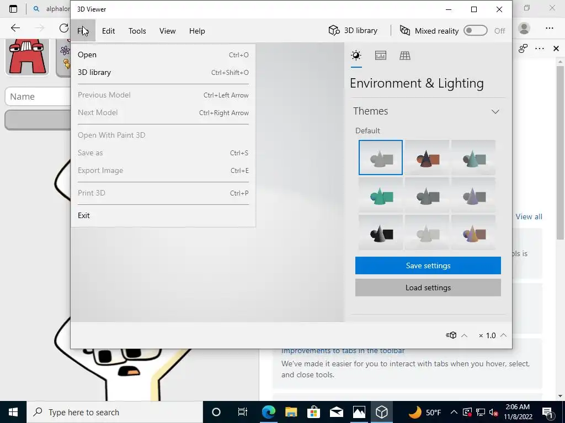Click the 50°F weather widget

pos(424,412)
